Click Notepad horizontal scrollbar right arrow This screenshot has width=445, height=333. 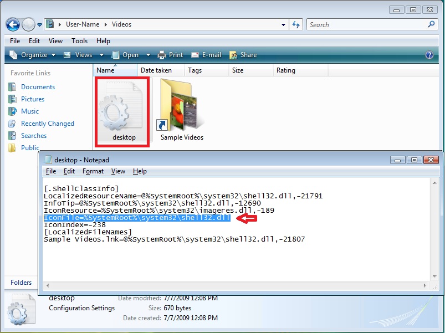click(x=424, y=286)
